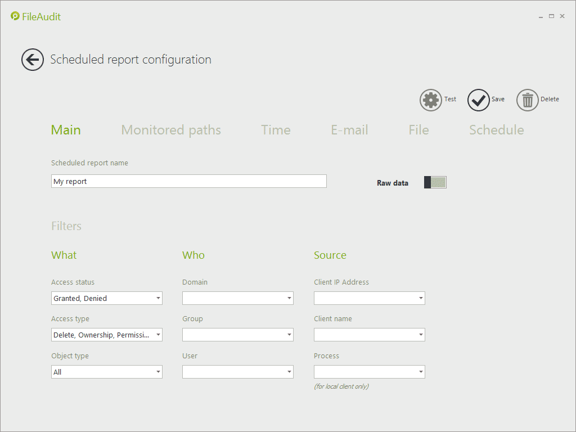This screenshot has width=576, height=432.
Task: Click the Save checkmark icon
Action: click(x=479, y=100)
